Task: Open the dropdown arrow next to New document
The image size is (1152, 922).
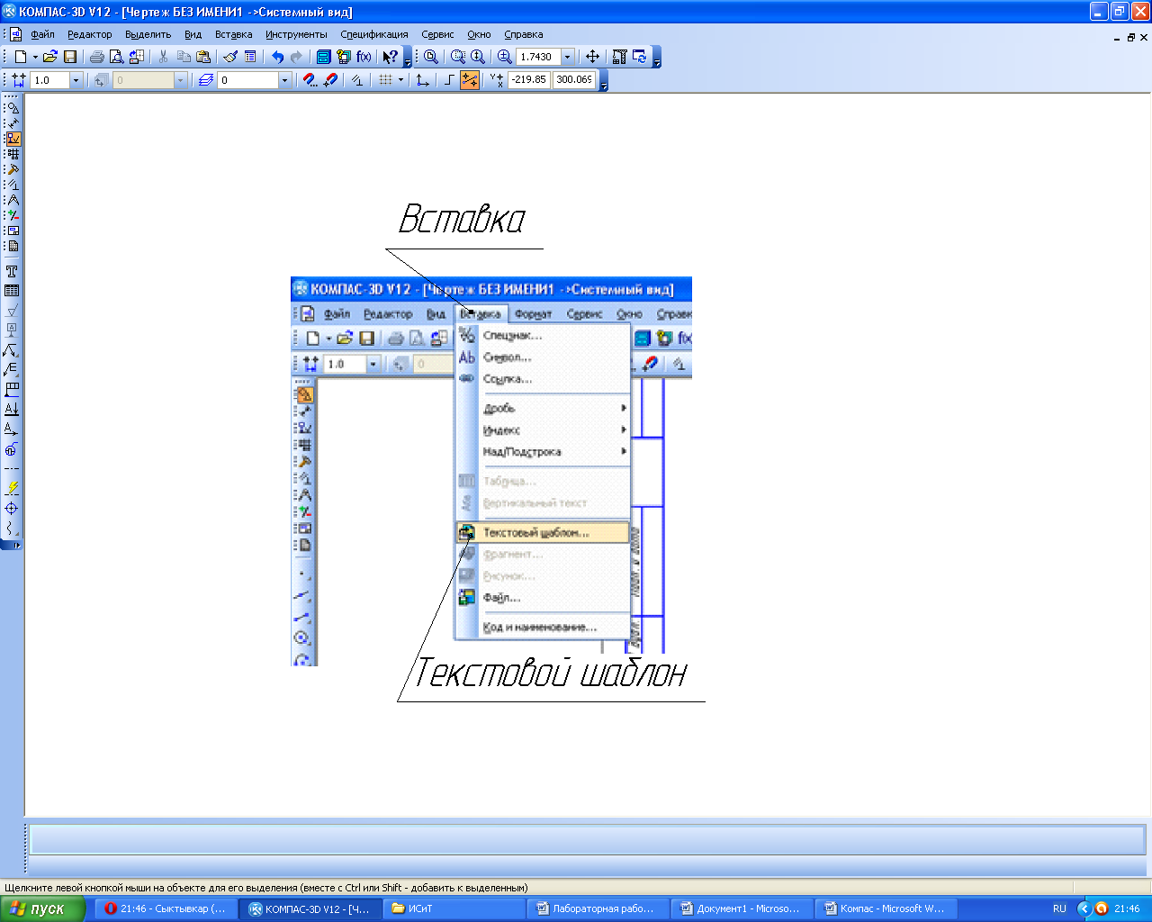Action: tap(35, 57)
